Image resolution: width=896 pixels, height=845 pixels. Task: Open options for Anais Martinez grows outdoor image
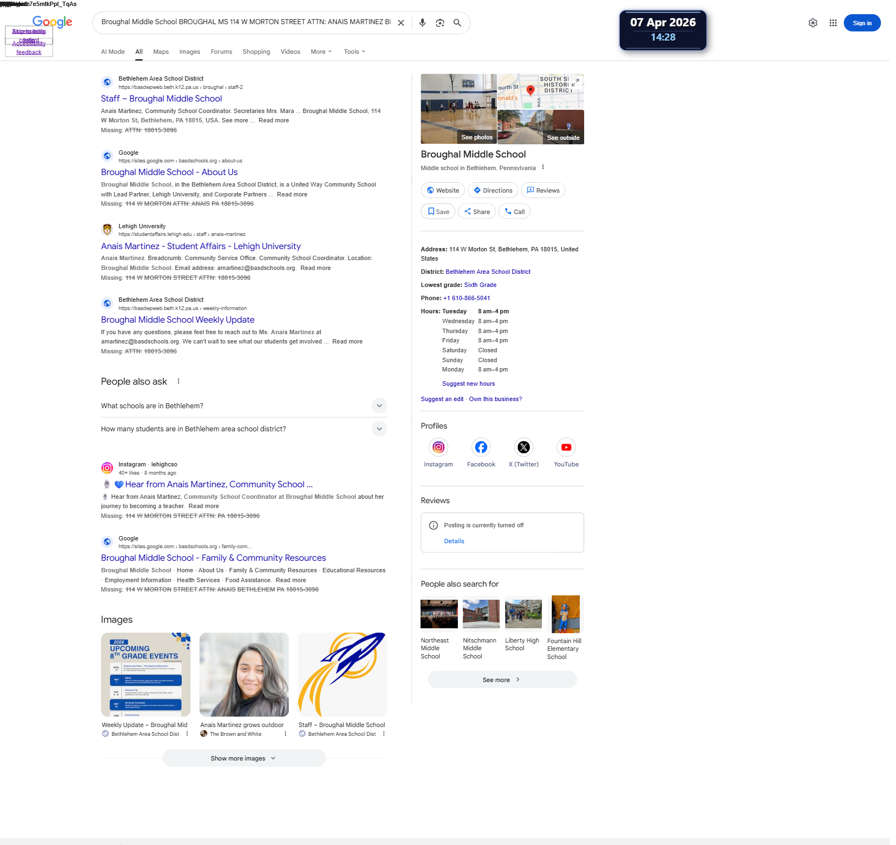click(x=285, y=734)
